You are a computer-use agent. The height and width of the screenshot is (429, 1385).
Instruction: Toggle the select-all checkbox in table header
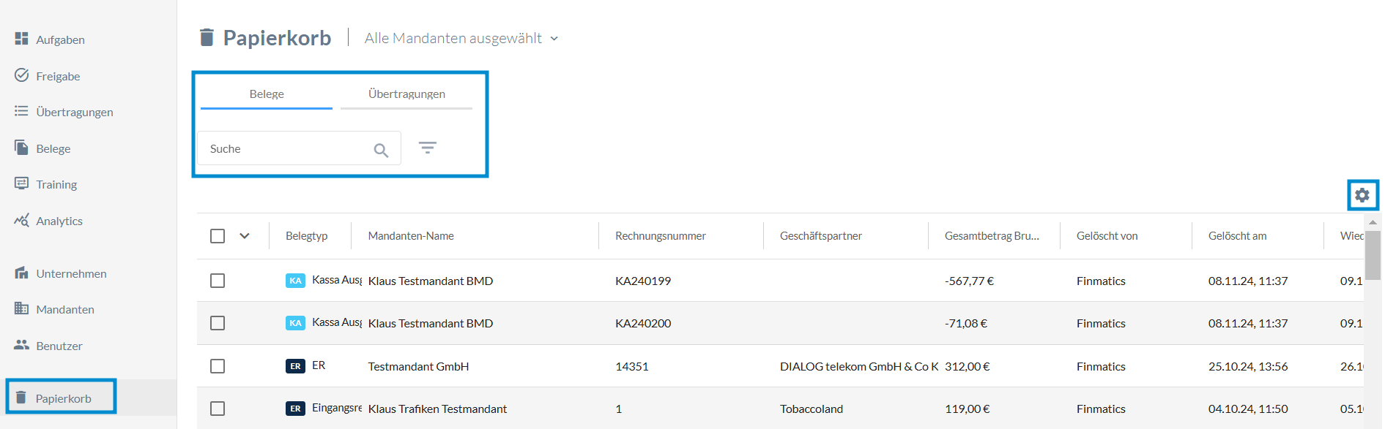(x=218, y=236)
